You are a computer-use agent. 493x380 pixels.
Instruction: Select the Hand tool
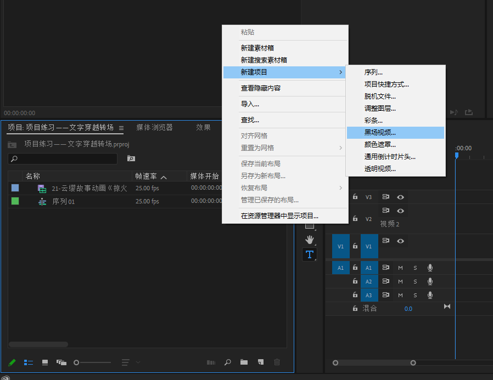click(310, 239)
